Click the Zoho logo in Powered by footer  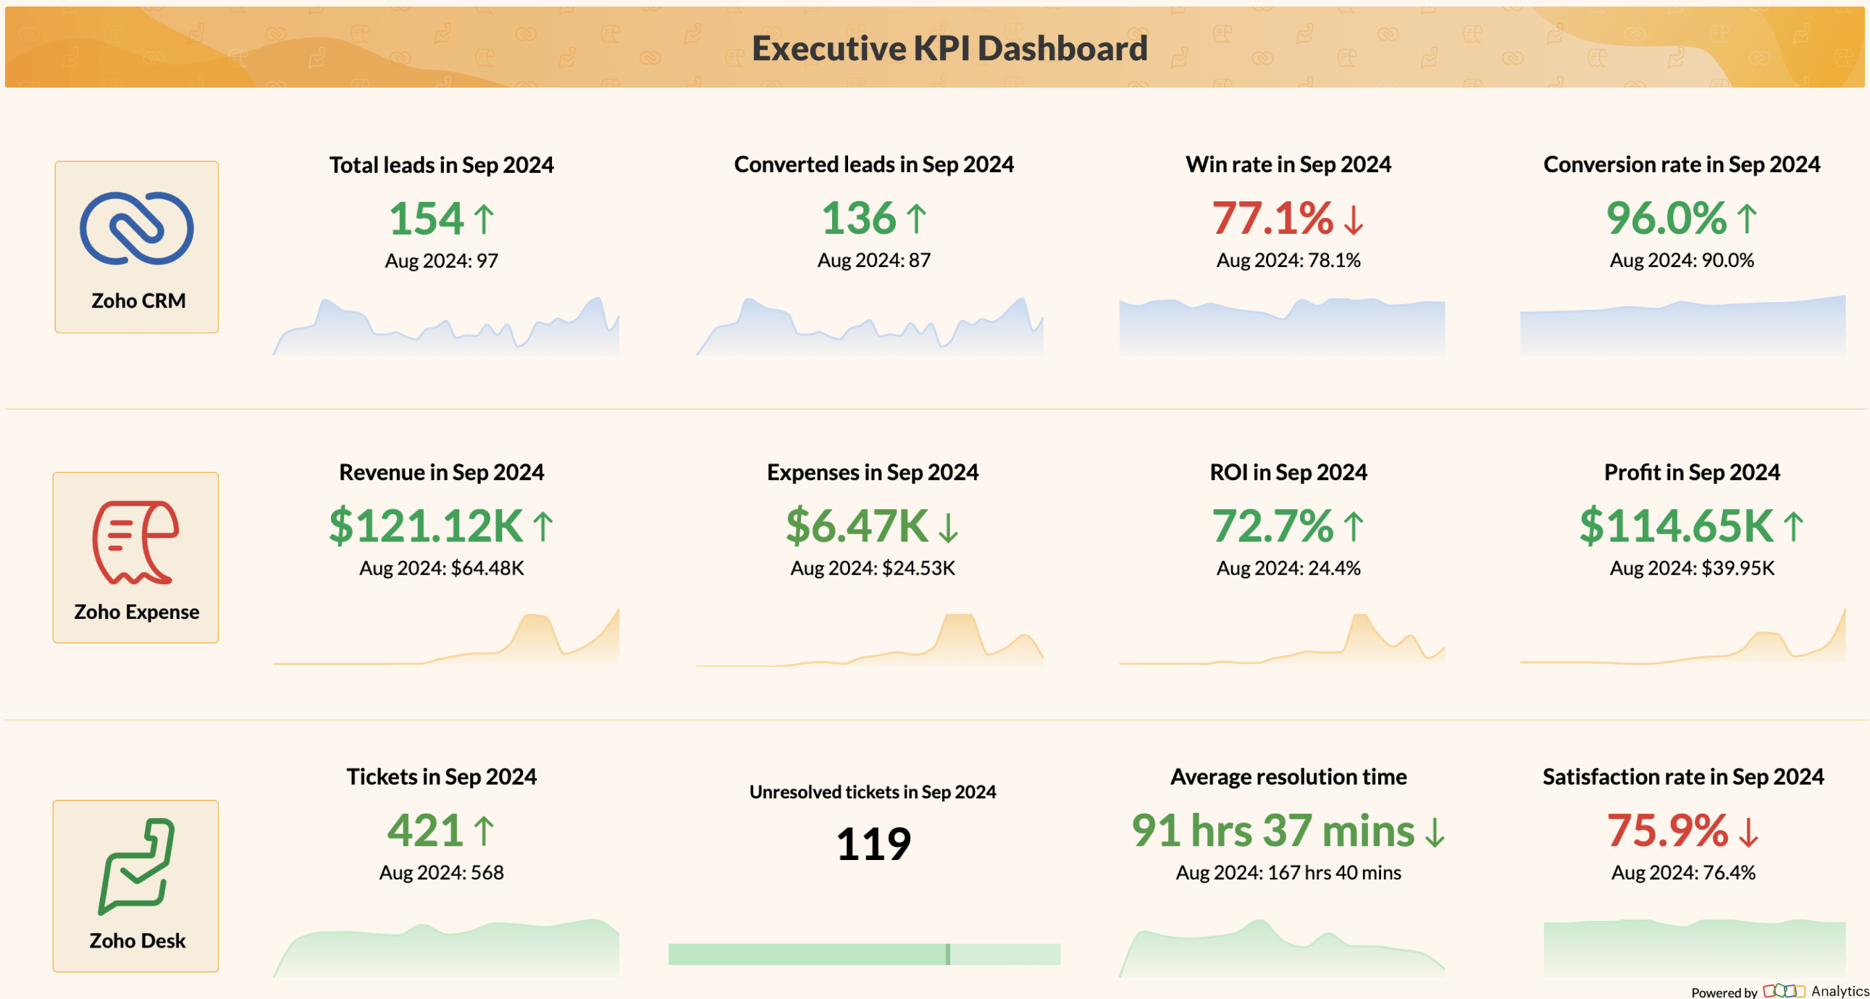click(1784, 990)
